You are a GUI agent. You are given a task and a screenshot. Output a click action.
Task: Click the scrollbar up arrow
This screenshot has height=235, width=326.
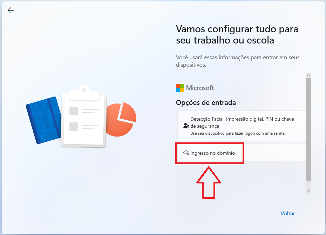coord(308,75)
